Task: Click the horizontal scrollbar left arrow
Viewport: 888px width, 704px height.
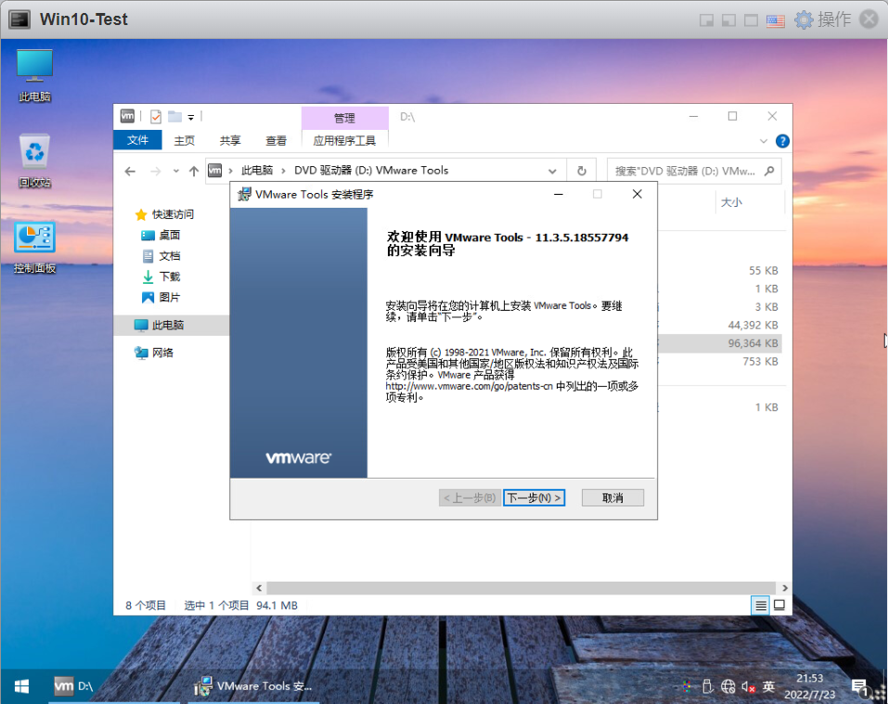Action: point(260,588)
